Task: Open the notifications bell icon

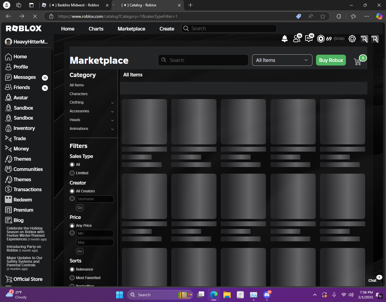Action: tap(284, 39)
